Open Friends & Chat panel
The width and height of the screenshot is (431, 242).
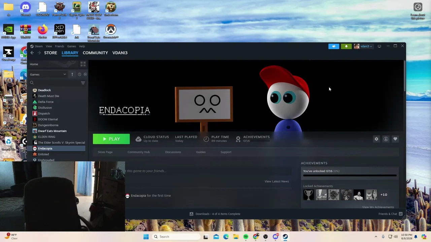[x=390, y=214]
